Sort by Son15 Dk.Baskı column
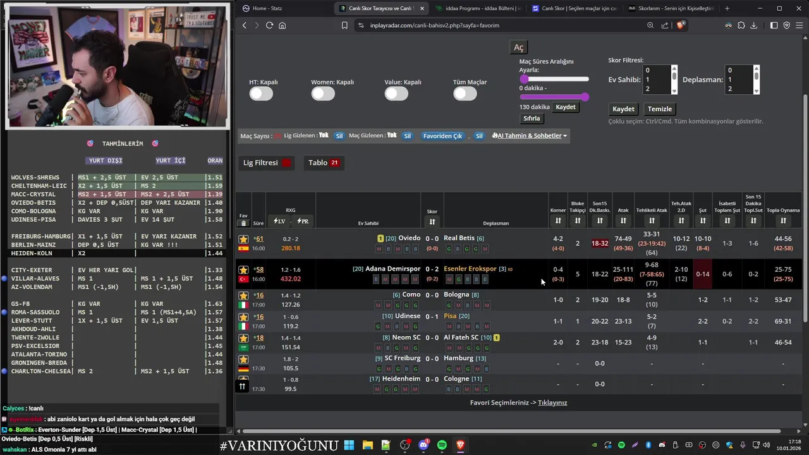 click(600, 221)
